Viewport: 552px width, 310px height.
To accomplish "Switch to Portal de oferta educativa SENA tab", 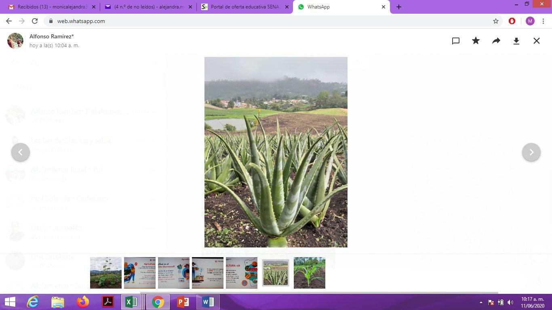I will (244, 7).
